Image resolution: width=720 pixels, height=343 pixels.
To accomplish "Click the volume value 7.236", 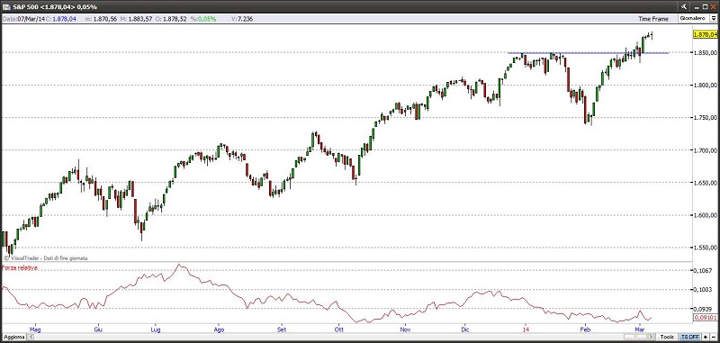I will tap(246, 19).
